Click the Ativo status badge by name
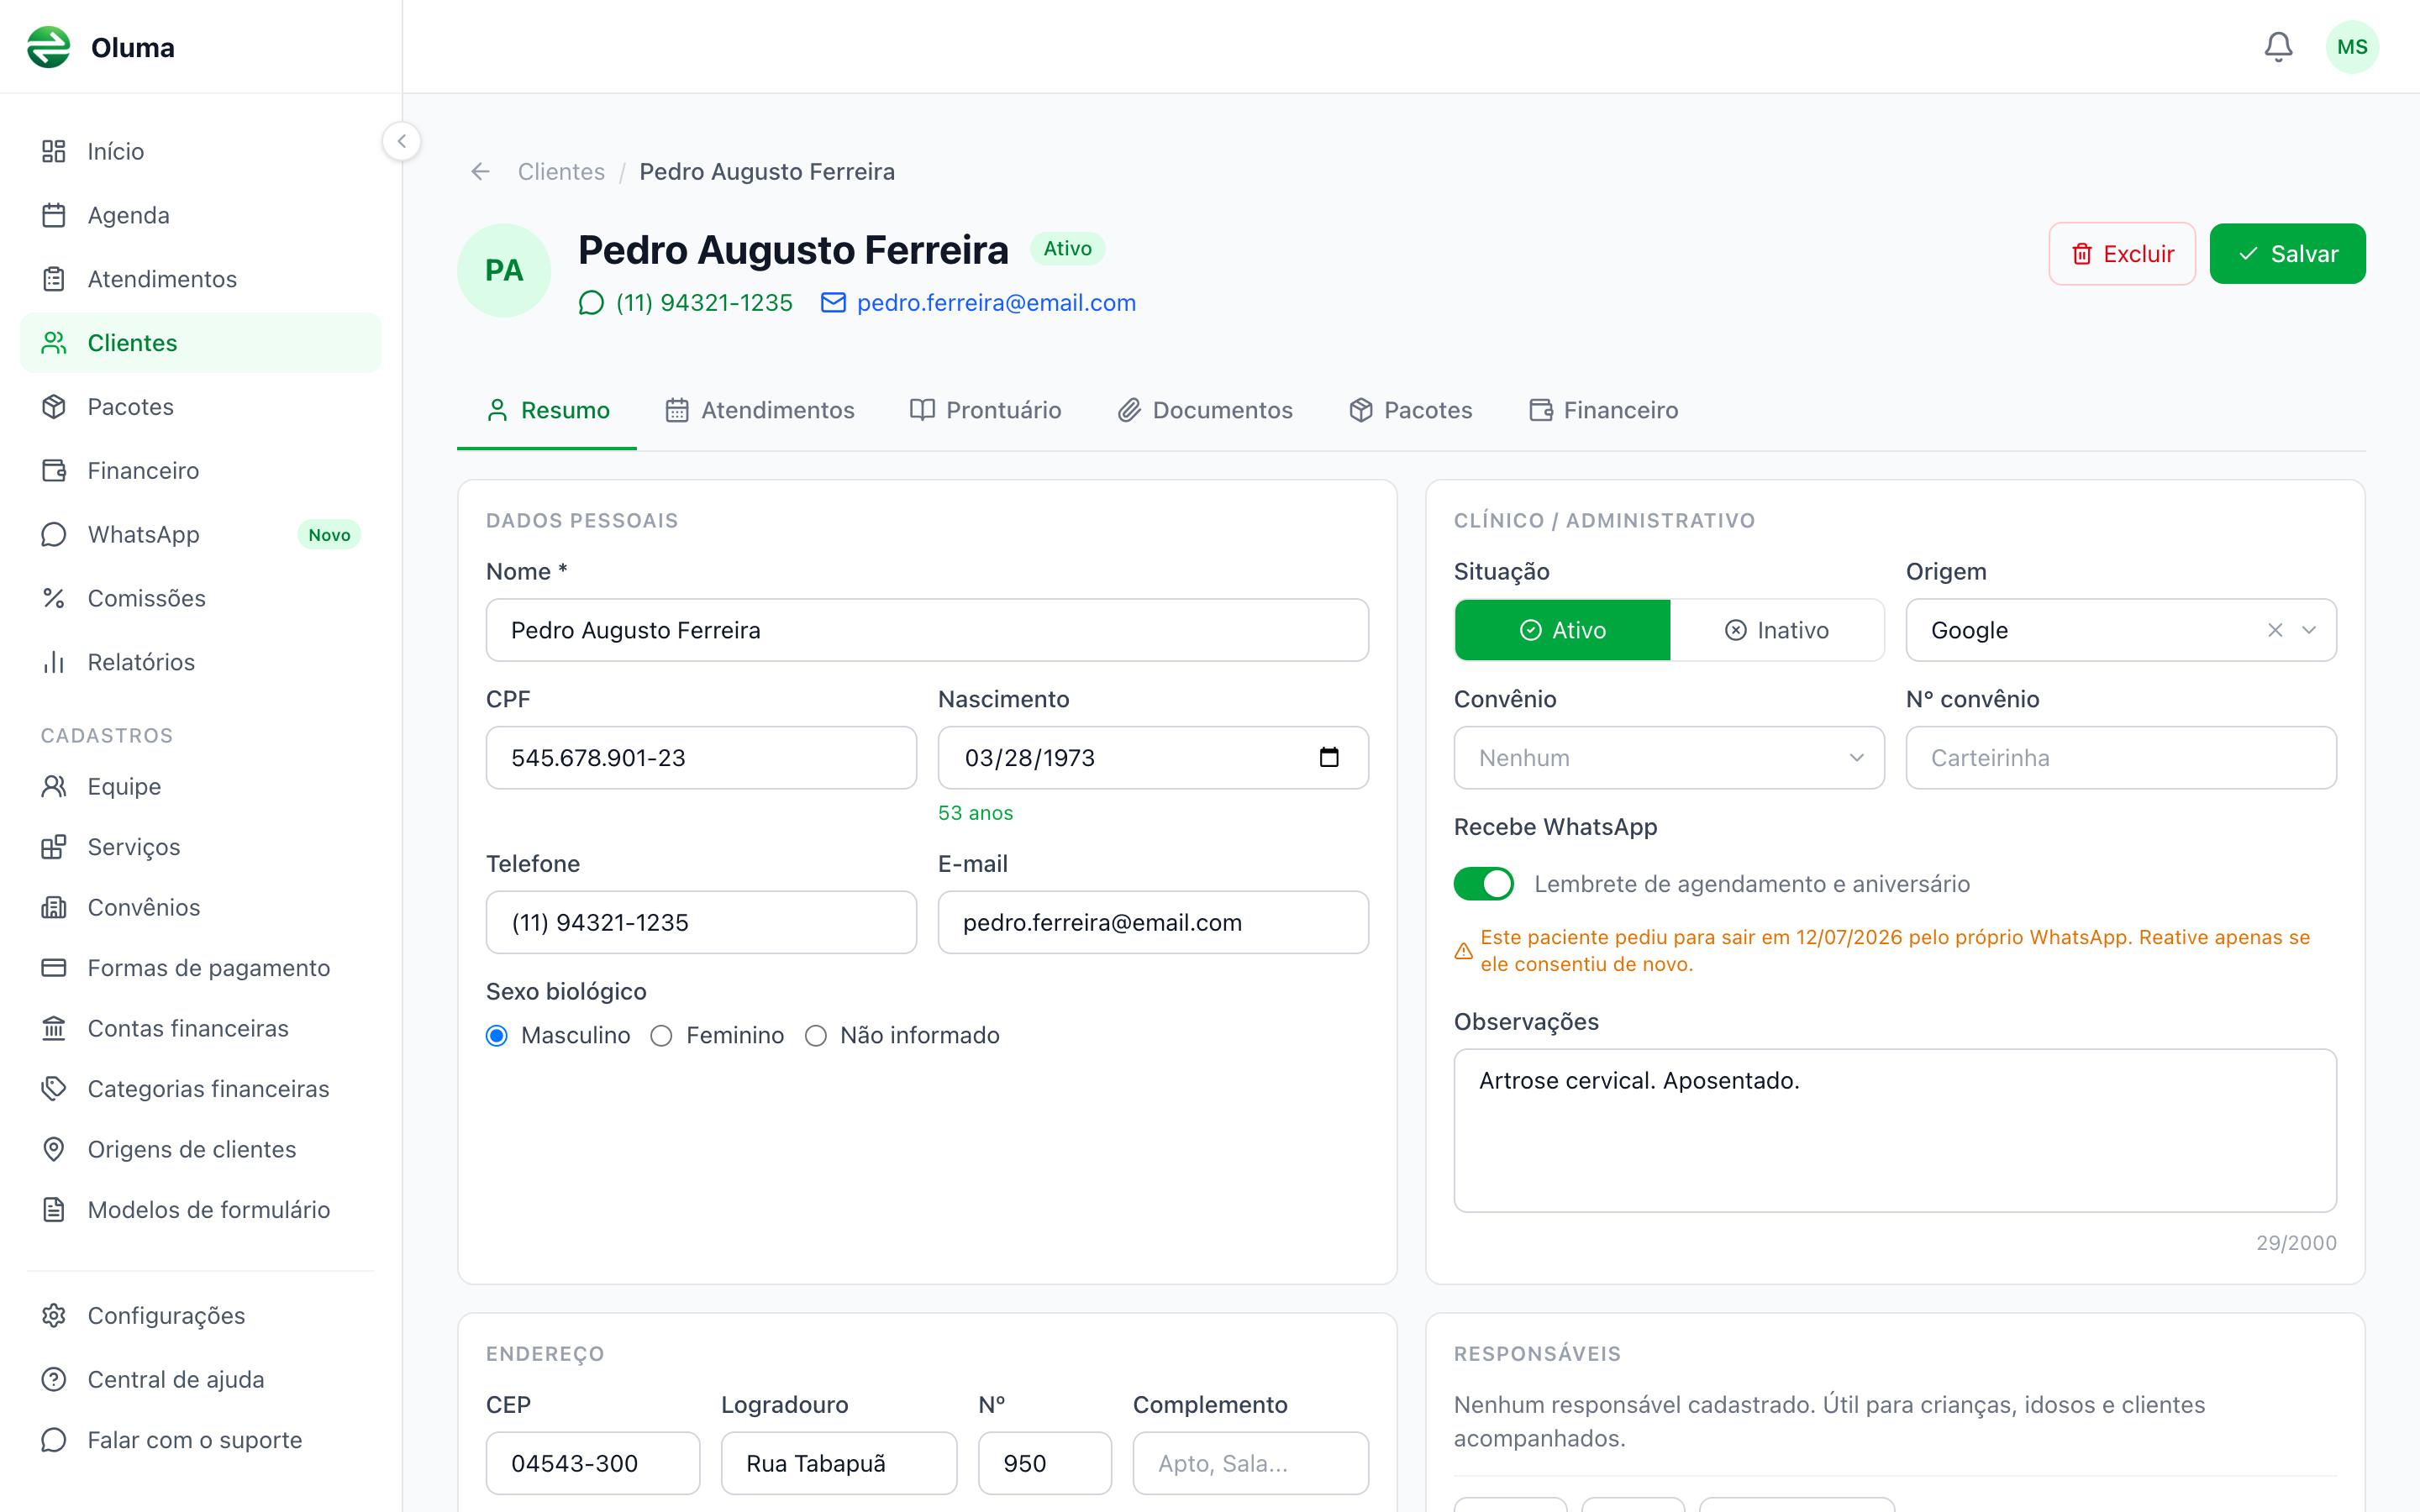 tap(1067, 248)
